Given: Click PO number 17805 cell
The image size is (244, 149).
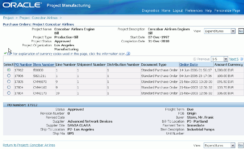Looking at the screenshot, I should click(19, 82).
